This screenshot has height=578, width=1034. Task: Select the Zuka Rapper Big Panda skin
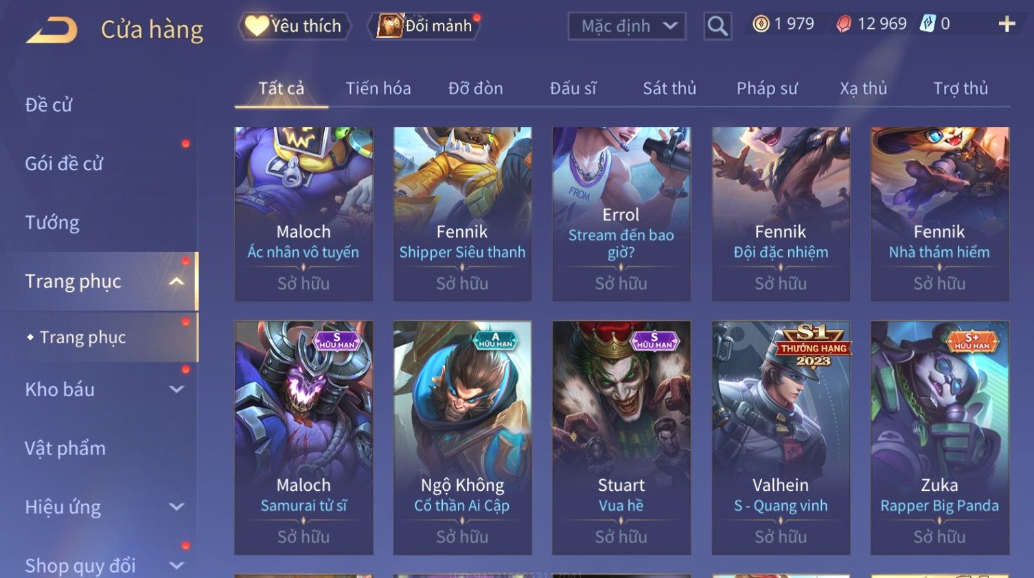939,438
